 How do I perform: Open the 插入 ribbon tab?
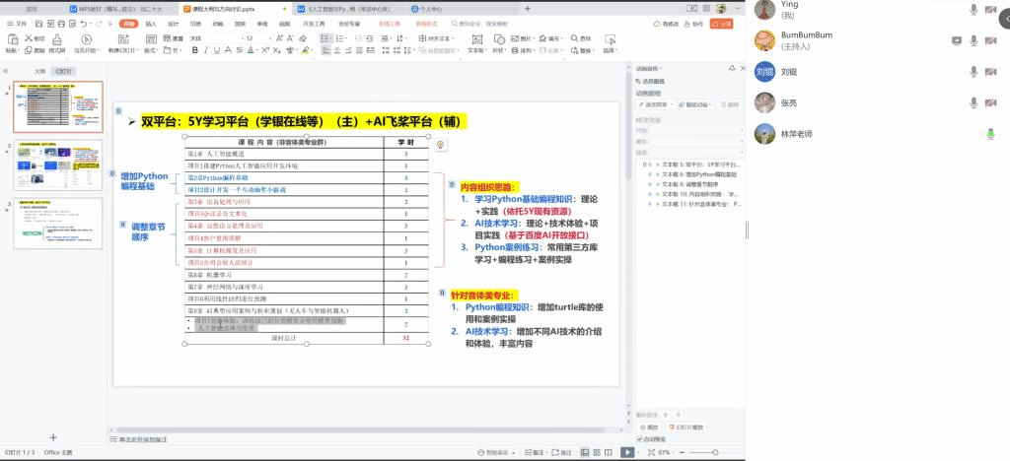pyautogui.click(x=151, y=23)
